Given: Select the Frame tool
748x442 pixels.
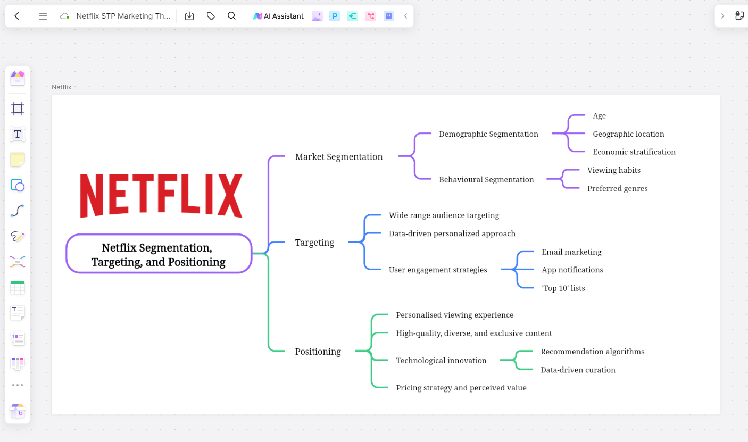Looking at the screenshot, I should [18, 109].
